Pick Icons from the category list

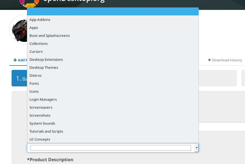coord(113,91)
